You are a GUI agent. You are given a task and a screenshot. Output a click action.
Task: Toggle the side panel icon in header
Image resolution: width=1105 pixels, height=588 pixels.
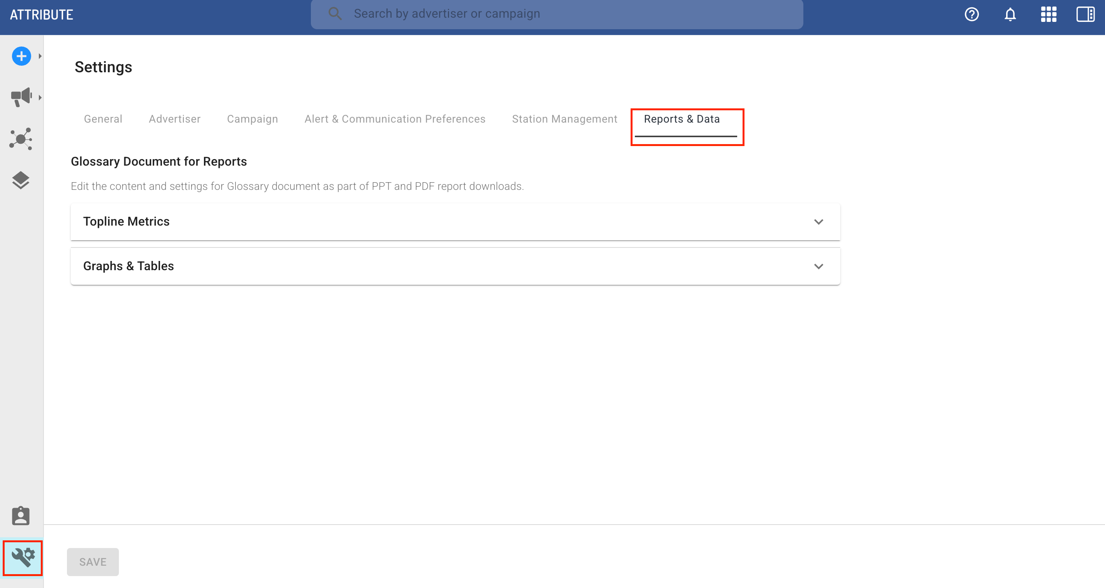coord(1085,15)
